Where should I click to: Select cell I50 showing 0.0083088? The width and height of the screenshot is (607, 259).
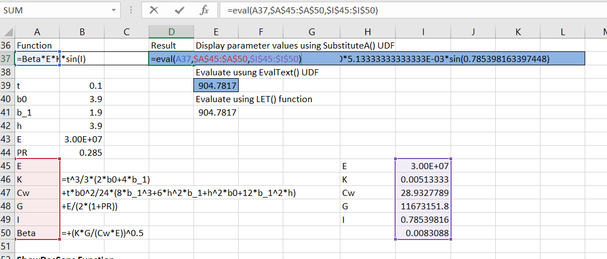[423, 233]
